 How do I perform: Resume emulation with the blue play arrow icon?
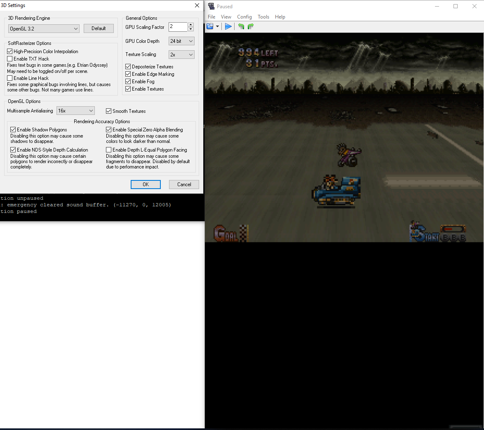pos(228,26)
